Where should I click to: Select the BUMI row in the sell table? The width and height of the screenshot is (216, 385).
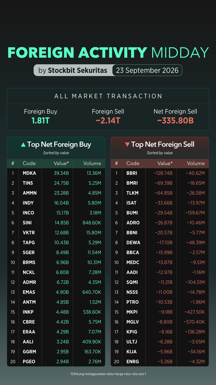coord(160,213)
